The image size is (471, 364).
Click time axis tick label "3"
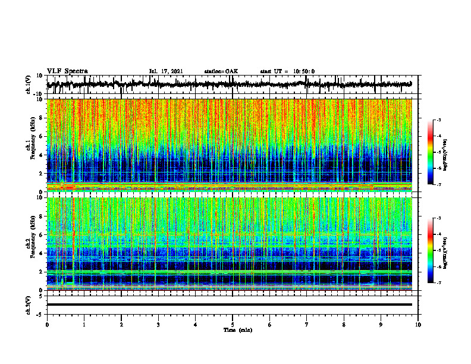[x=158, y=325]
